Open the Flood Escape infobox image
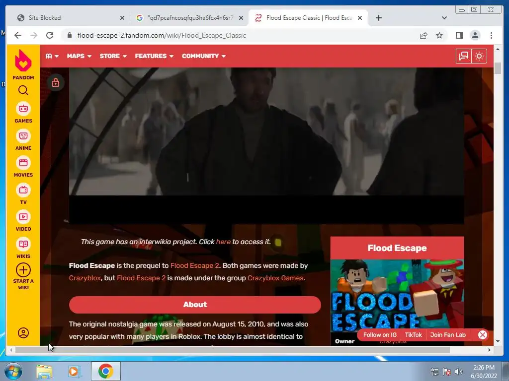Viewport: 509px width, 381px height. click(x=397, y=296)
